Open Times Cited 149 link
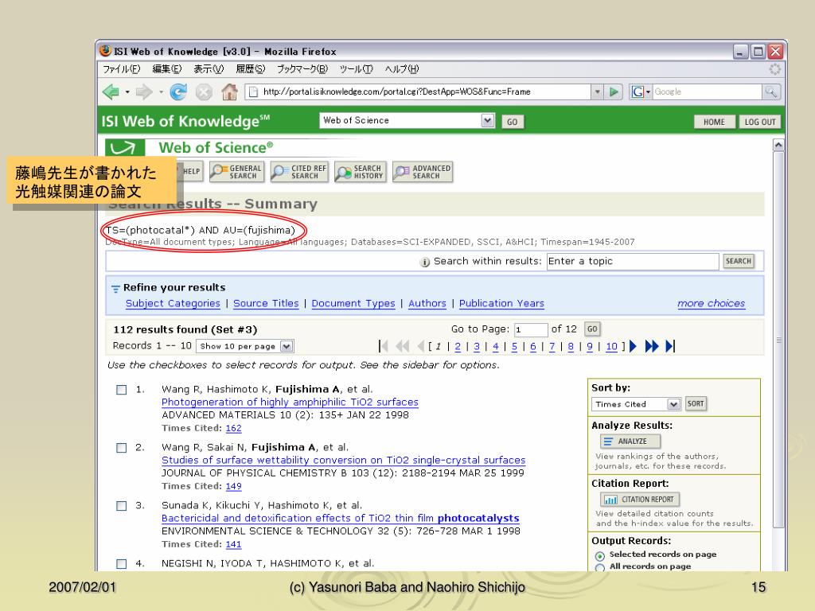The image size is (815, 611). click(x=233, y=486)
